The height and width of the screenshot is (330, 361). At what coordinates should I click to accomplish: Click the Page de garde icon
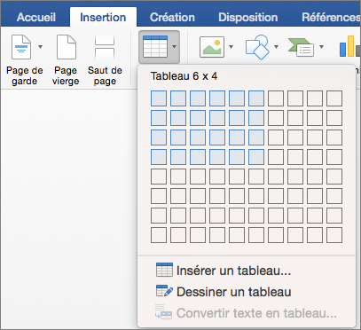21,47
